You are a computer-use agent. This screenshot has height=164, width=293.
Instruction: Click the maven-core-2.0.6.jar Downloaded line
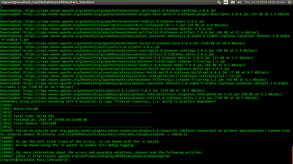(x=123, y=43)
